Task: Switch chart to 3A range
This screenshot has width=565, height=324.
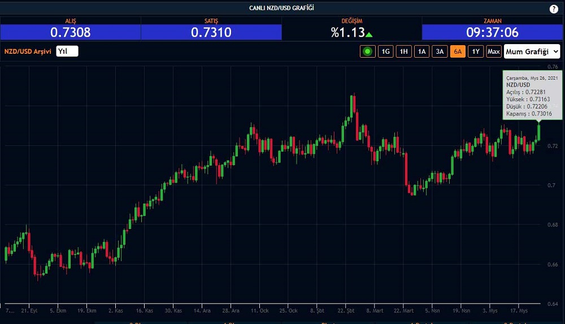Action: click(x=440, y=51)
